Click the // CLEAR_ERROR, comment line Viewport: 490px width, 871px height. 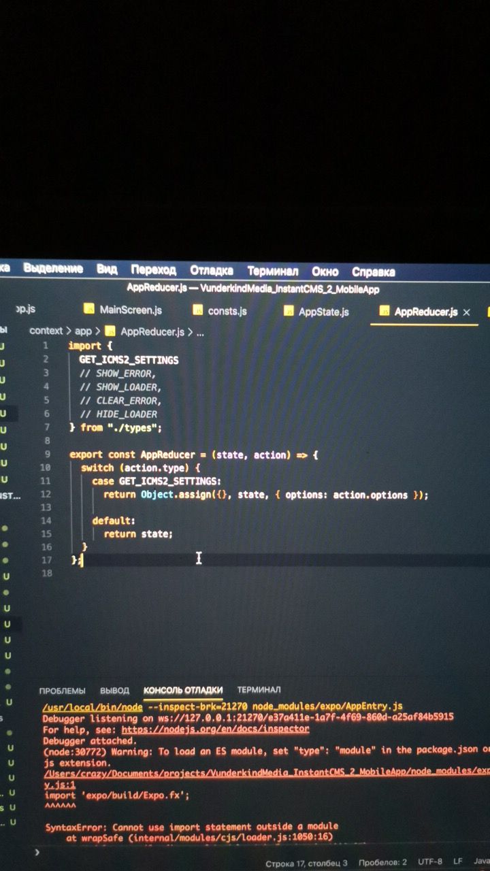(x=120, y=401)
